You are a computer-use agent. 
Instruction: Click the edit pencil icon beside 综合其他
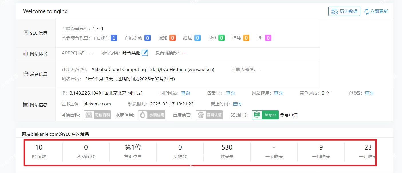[145, 53]
